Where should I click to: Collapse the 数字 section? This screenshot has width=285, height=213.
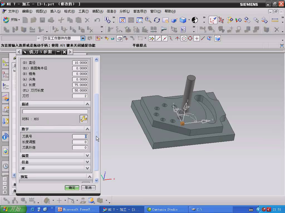click(87, 129)
